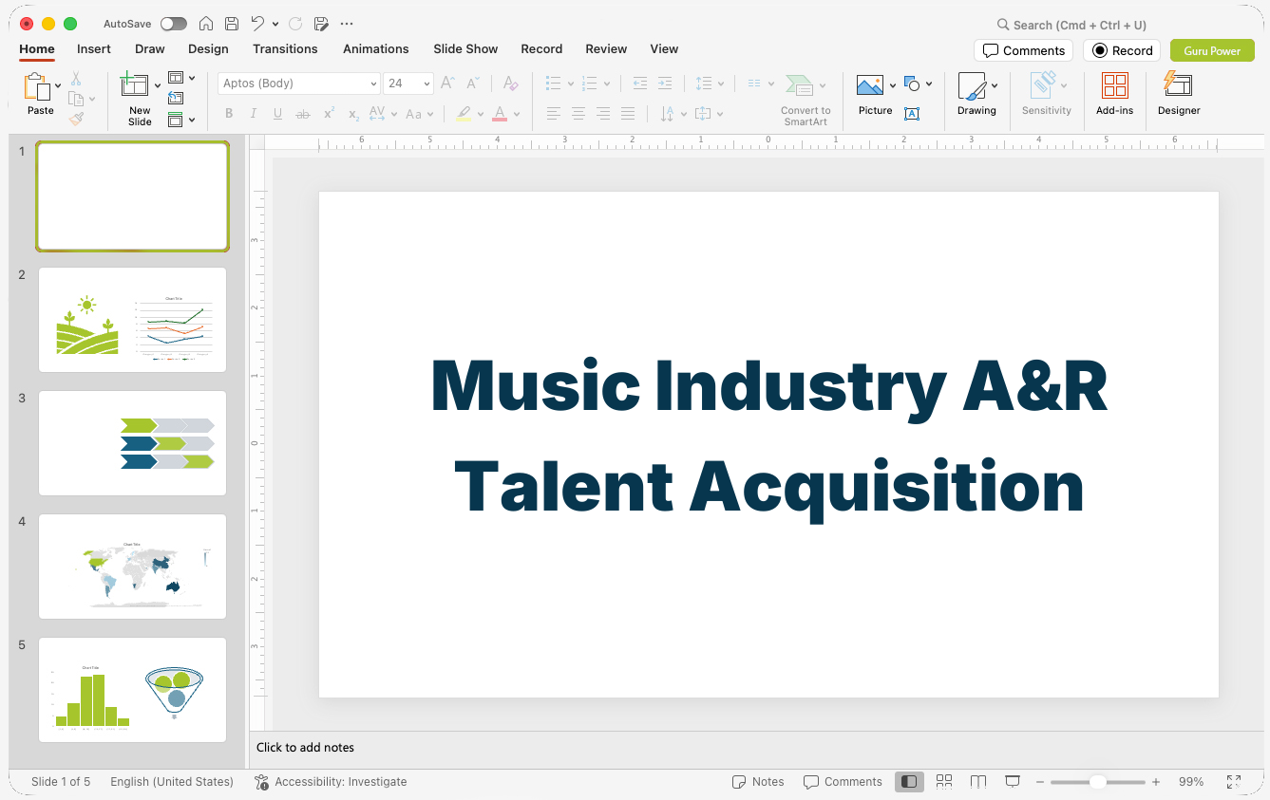Click the Format Painter brush icon
The image size is (1270, 800).
[76, 119]
